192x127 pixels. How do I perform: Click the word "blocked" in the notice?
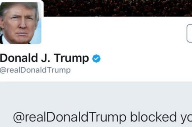click(153, 117)
